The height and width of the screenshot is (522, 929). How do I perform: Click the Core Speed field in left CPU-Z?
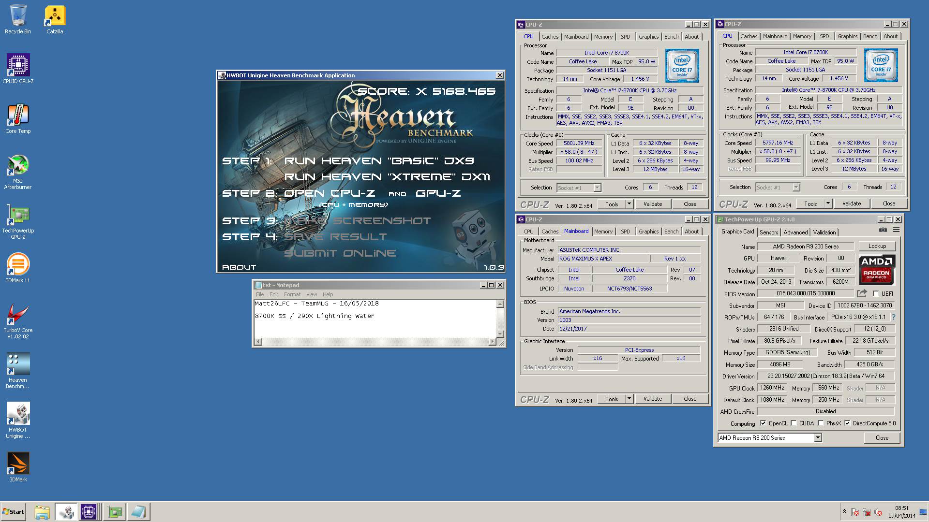(579, 143)
